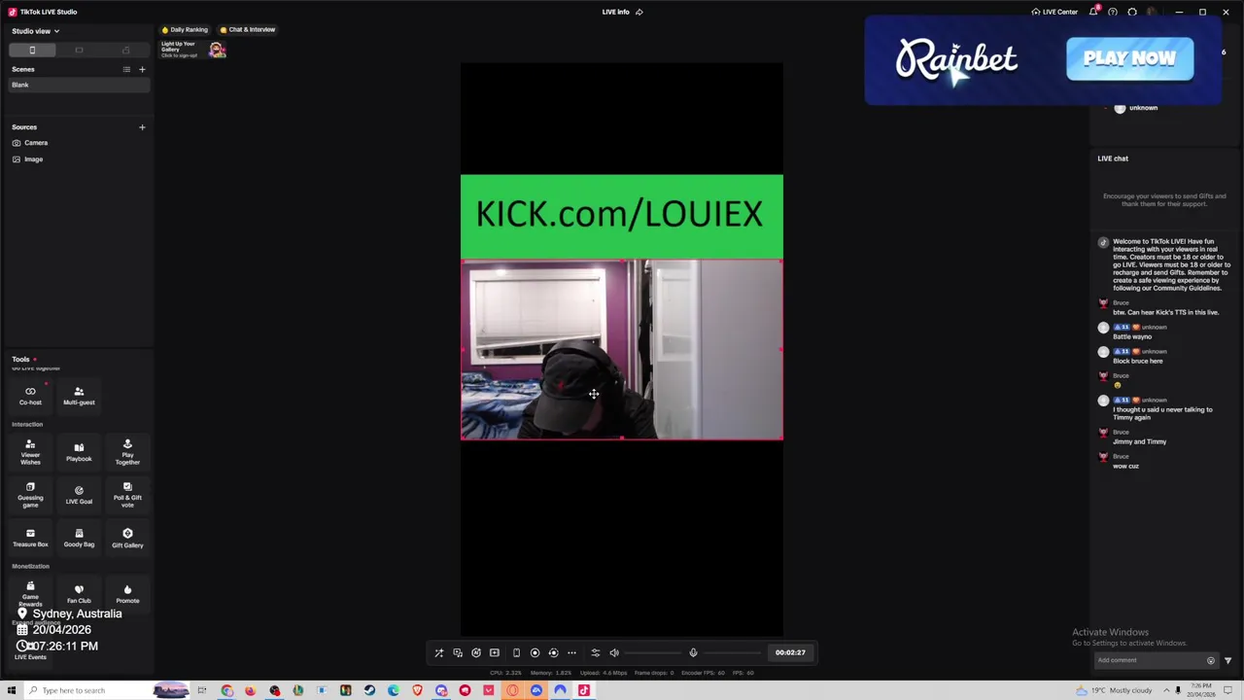The height and width of the screenshot is (700, 1244).
Task: Open the help question mark icon
Action: tap(1113, 12)
